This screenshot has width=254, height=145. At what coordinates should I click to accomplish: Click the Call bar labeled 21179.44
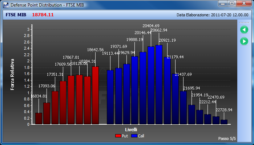(175, 99)
